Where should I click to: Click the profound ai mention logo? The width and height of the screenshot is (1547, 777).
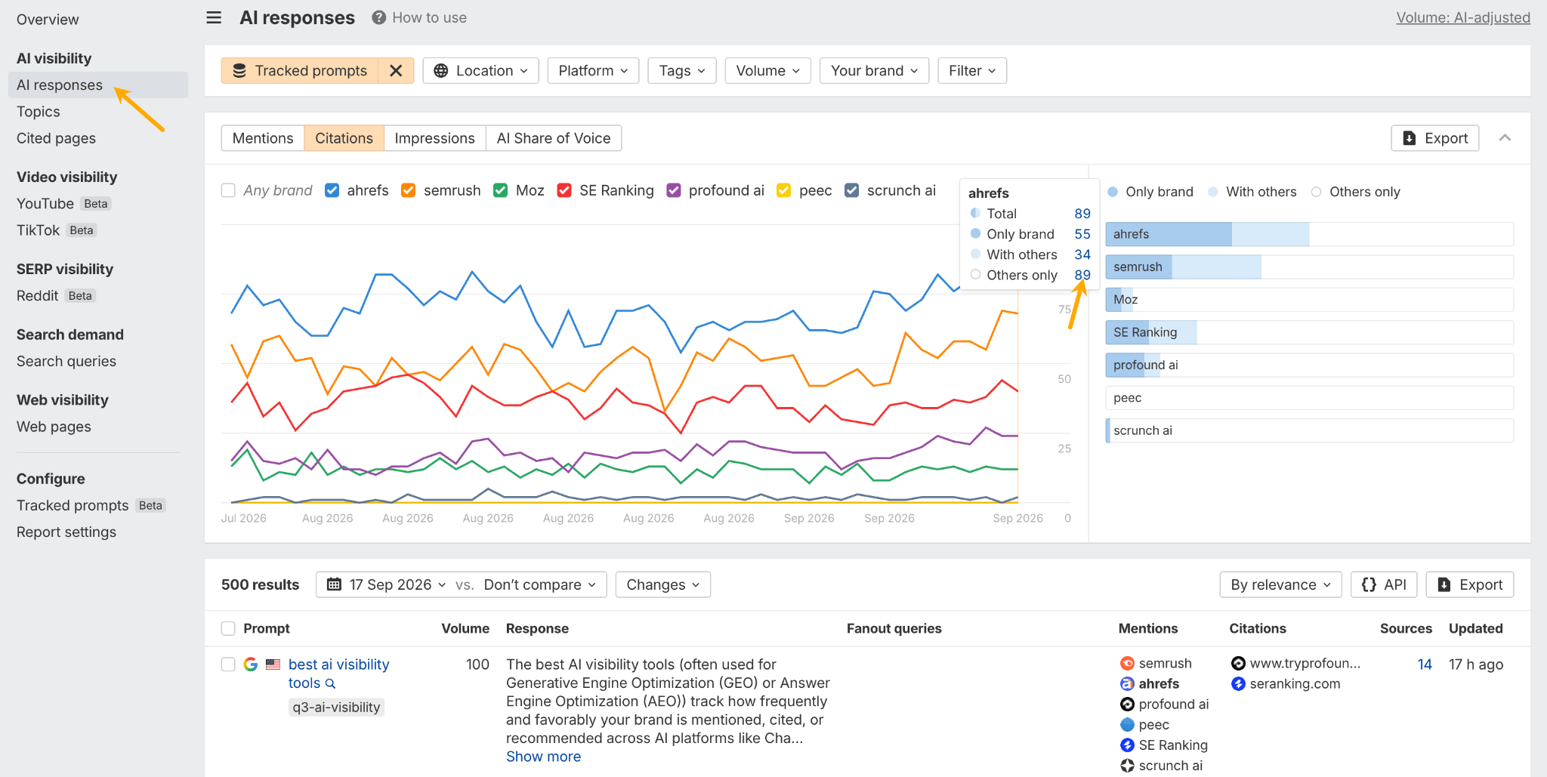click(1127, 704)
